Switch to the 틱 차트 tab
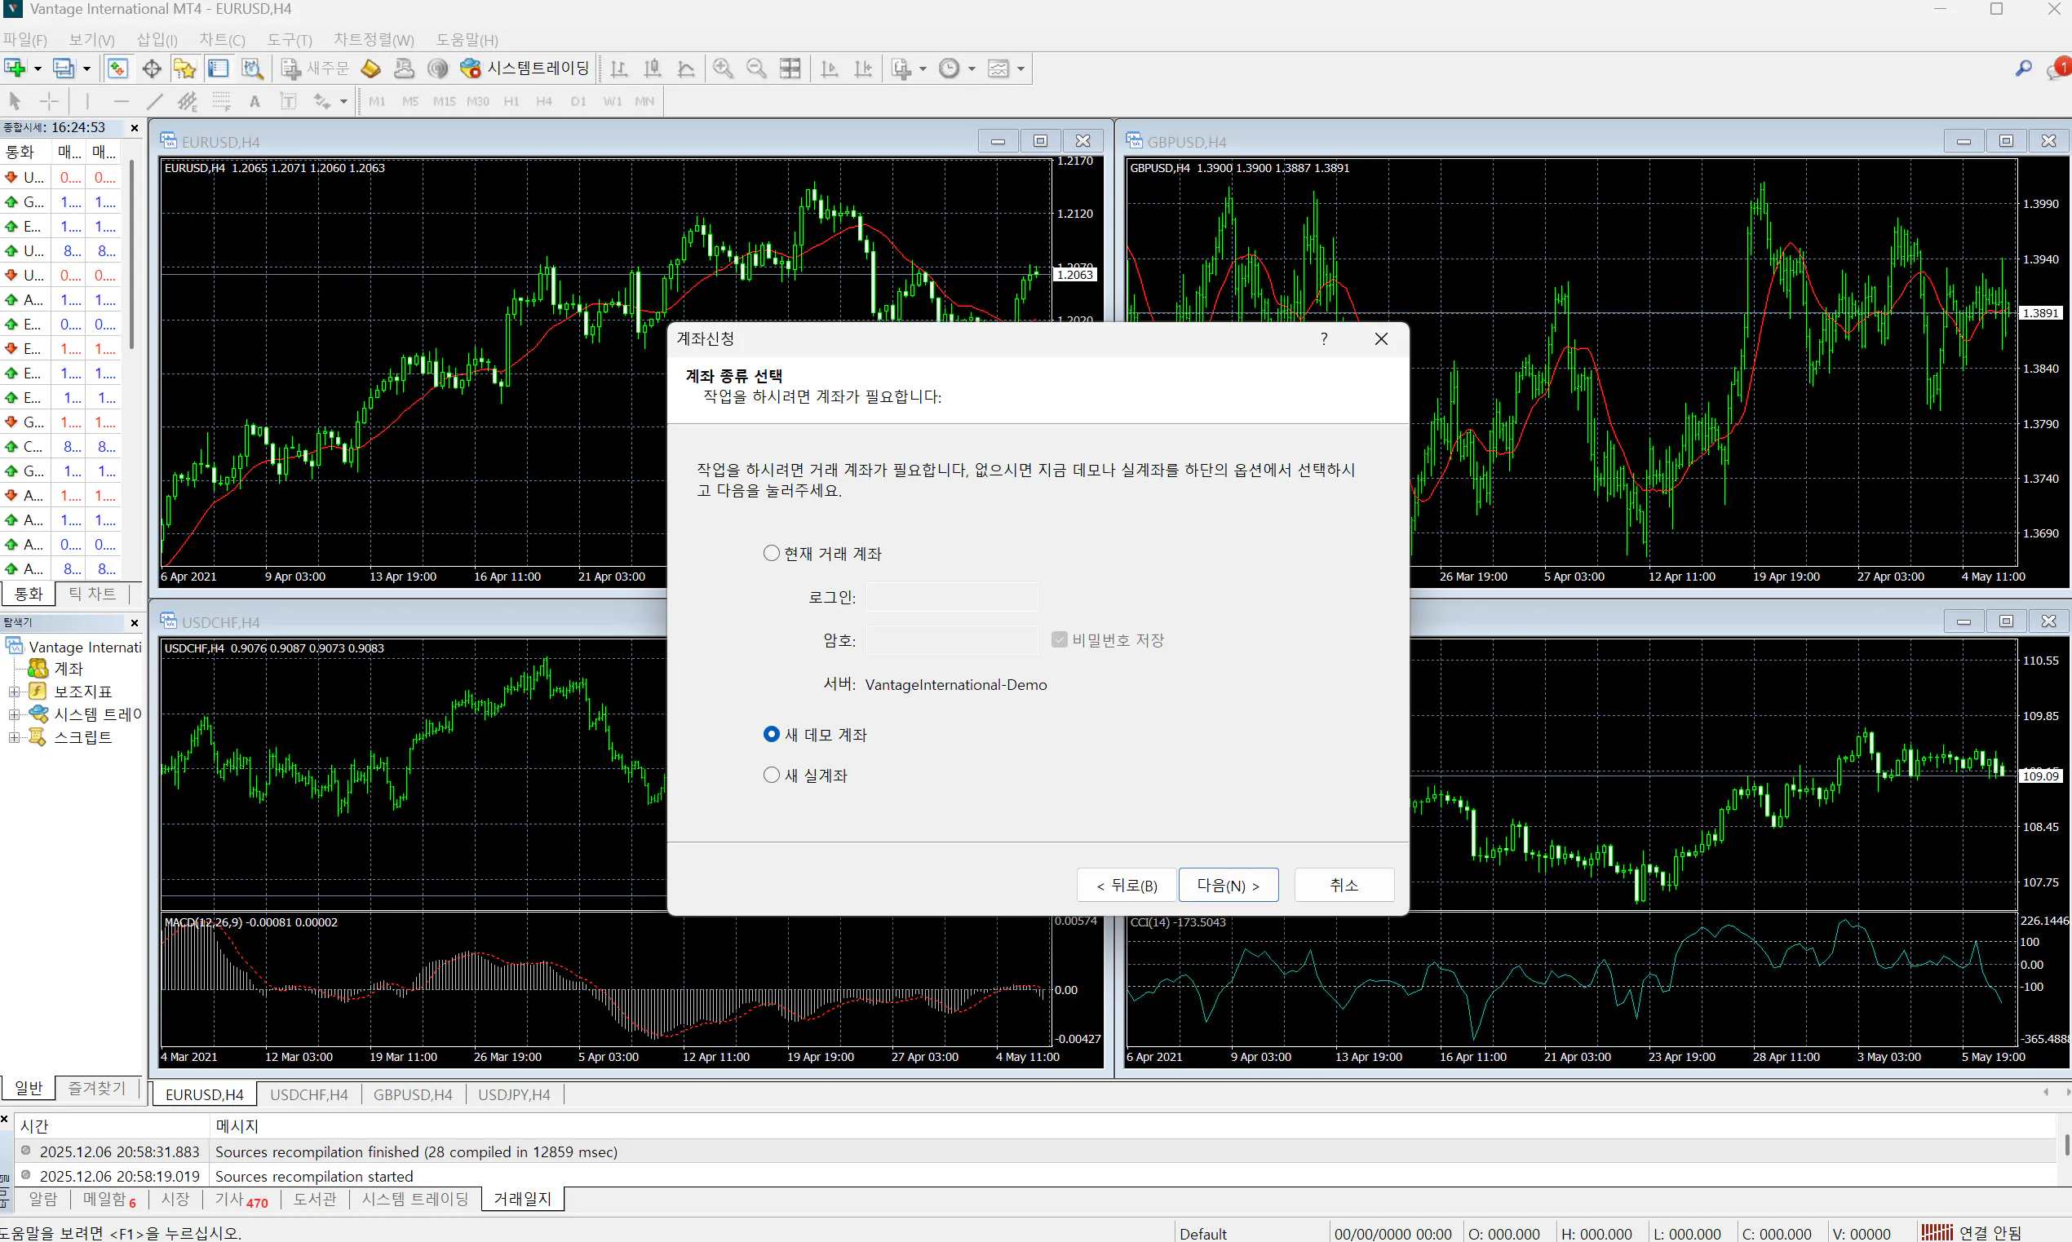Viewport: 2072px width, 1242px height. pos(92,594)
